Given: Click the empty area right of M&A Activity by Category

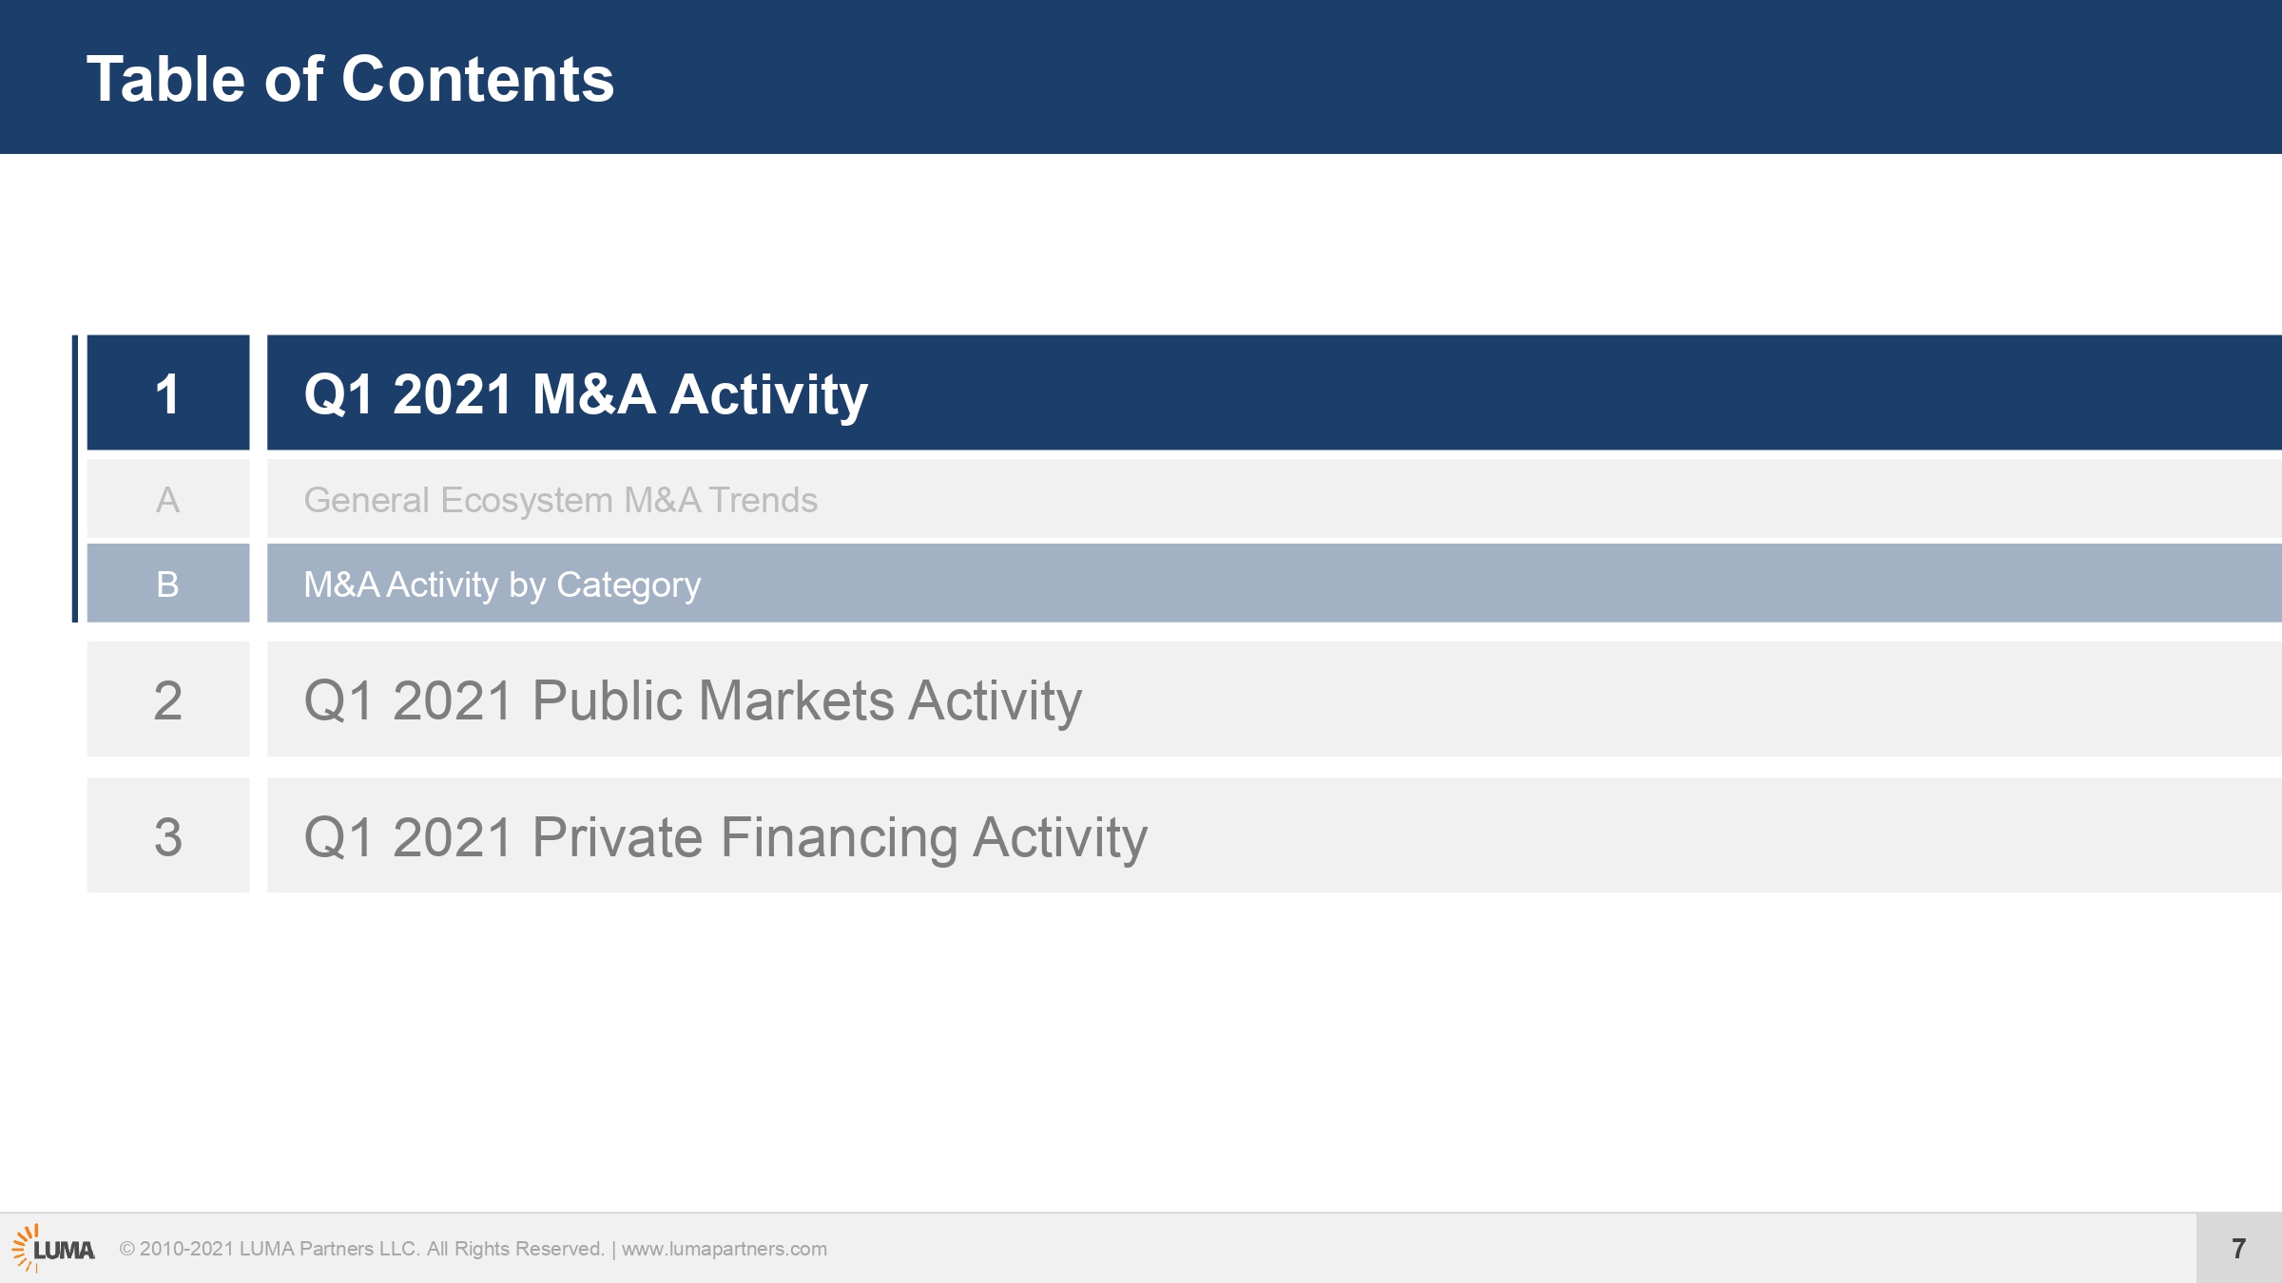Looking at the screenshot, I should pyautogui.click(x=1492, y=584).
